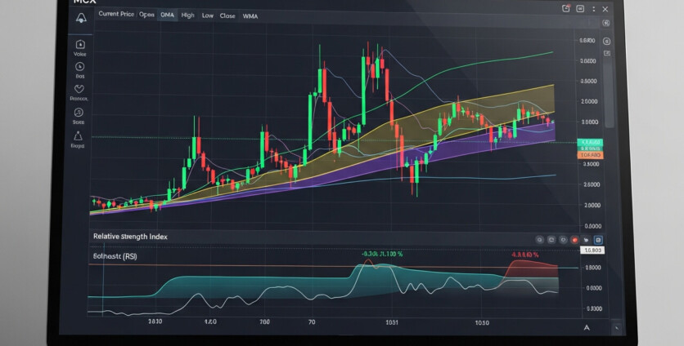Open the folder icon in RSI toolbar

tap(551, 240)
